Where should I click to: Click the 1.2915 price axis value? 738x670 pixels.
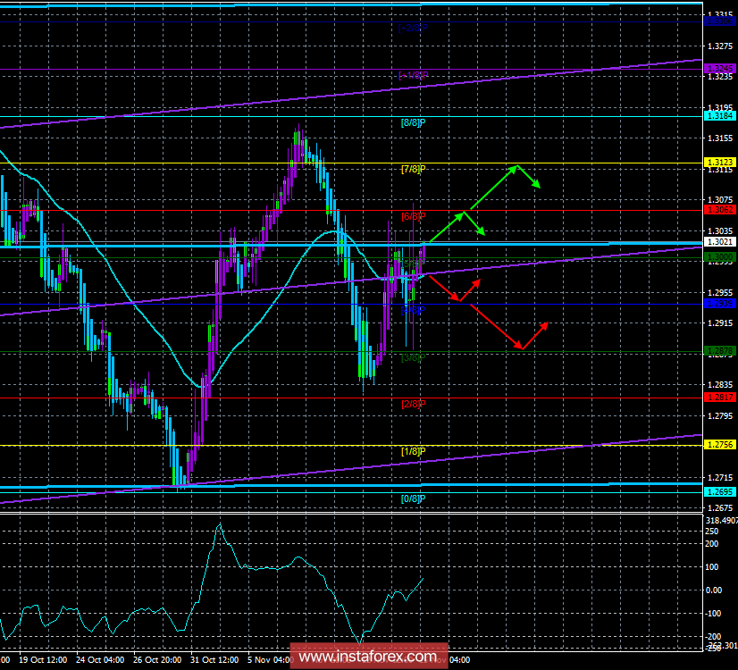pos(721,323)
